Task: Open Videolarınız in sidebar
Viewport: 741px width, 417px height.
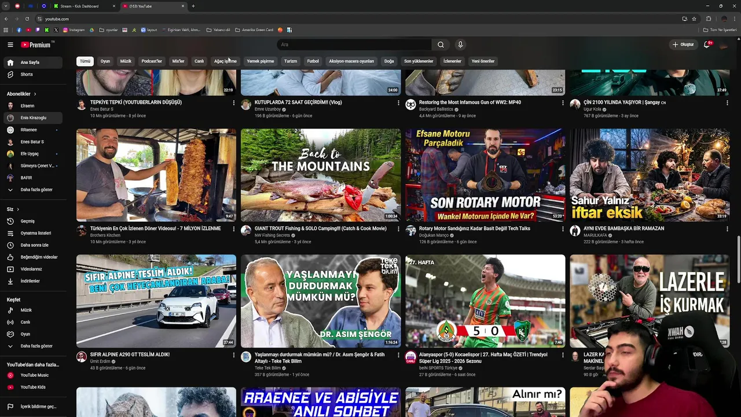Action: coord(34,269)
